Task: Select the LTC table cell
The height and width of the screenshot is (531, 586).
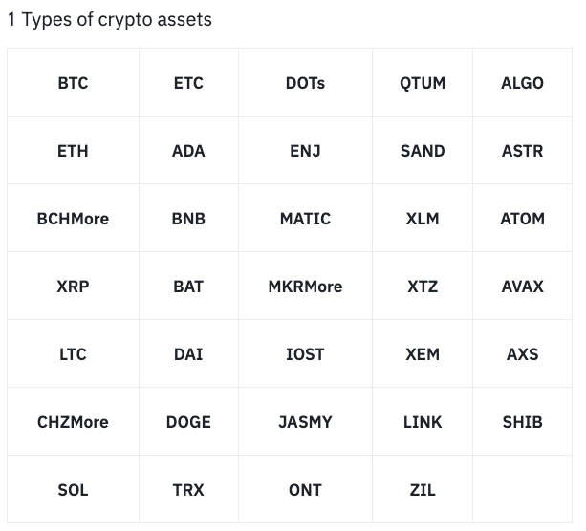Action: [73, 354]
